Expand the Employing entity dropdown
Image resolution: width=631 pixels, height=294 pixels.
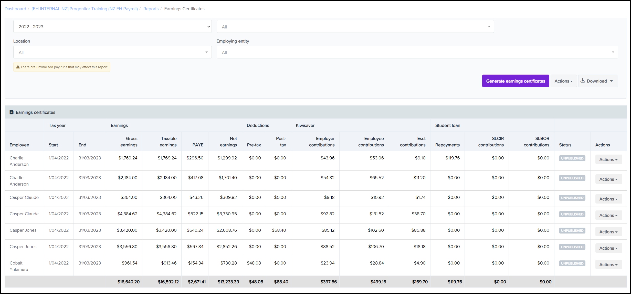click(417, 52)
